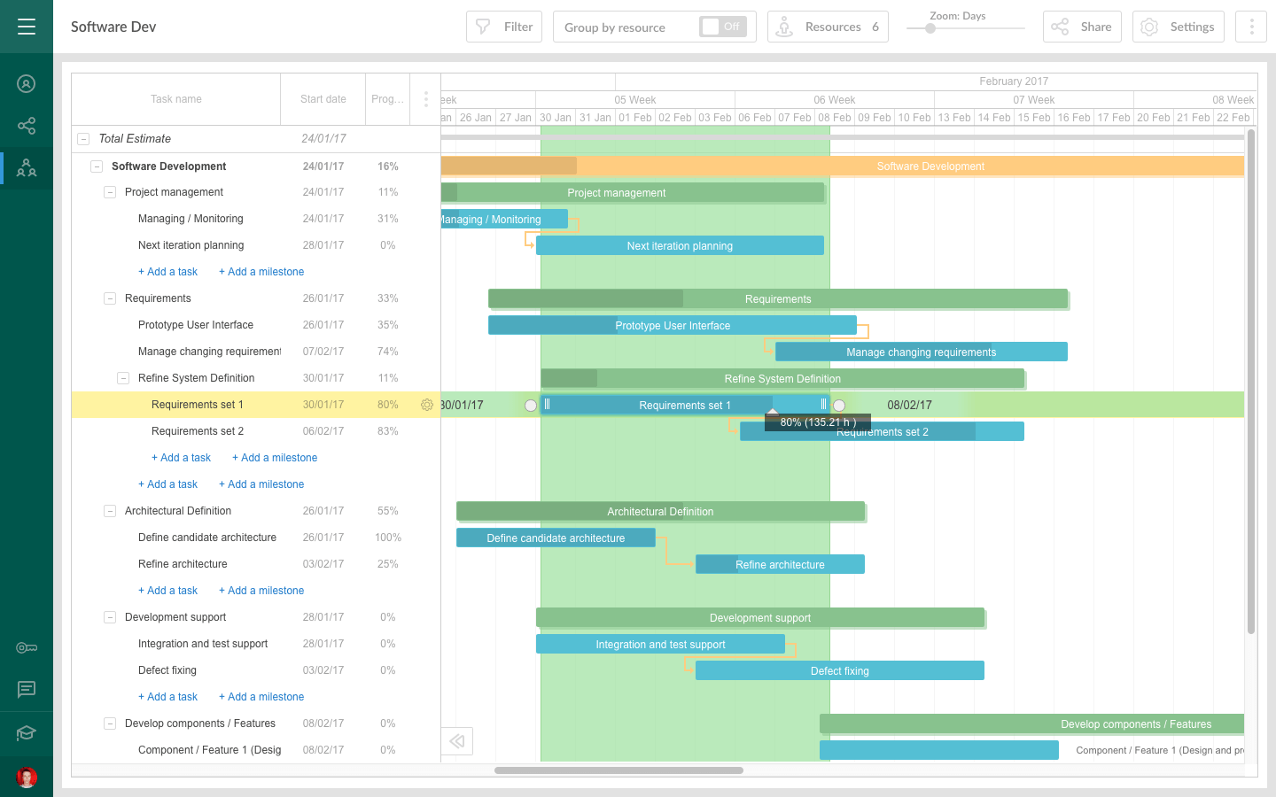Open the main hamburger menu

click(x=26, y=27)
